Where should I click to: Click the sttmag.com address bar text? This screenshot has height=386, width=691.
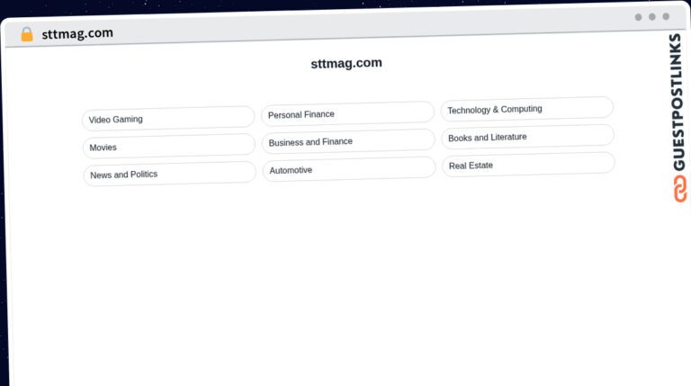[x=77, y=33]
